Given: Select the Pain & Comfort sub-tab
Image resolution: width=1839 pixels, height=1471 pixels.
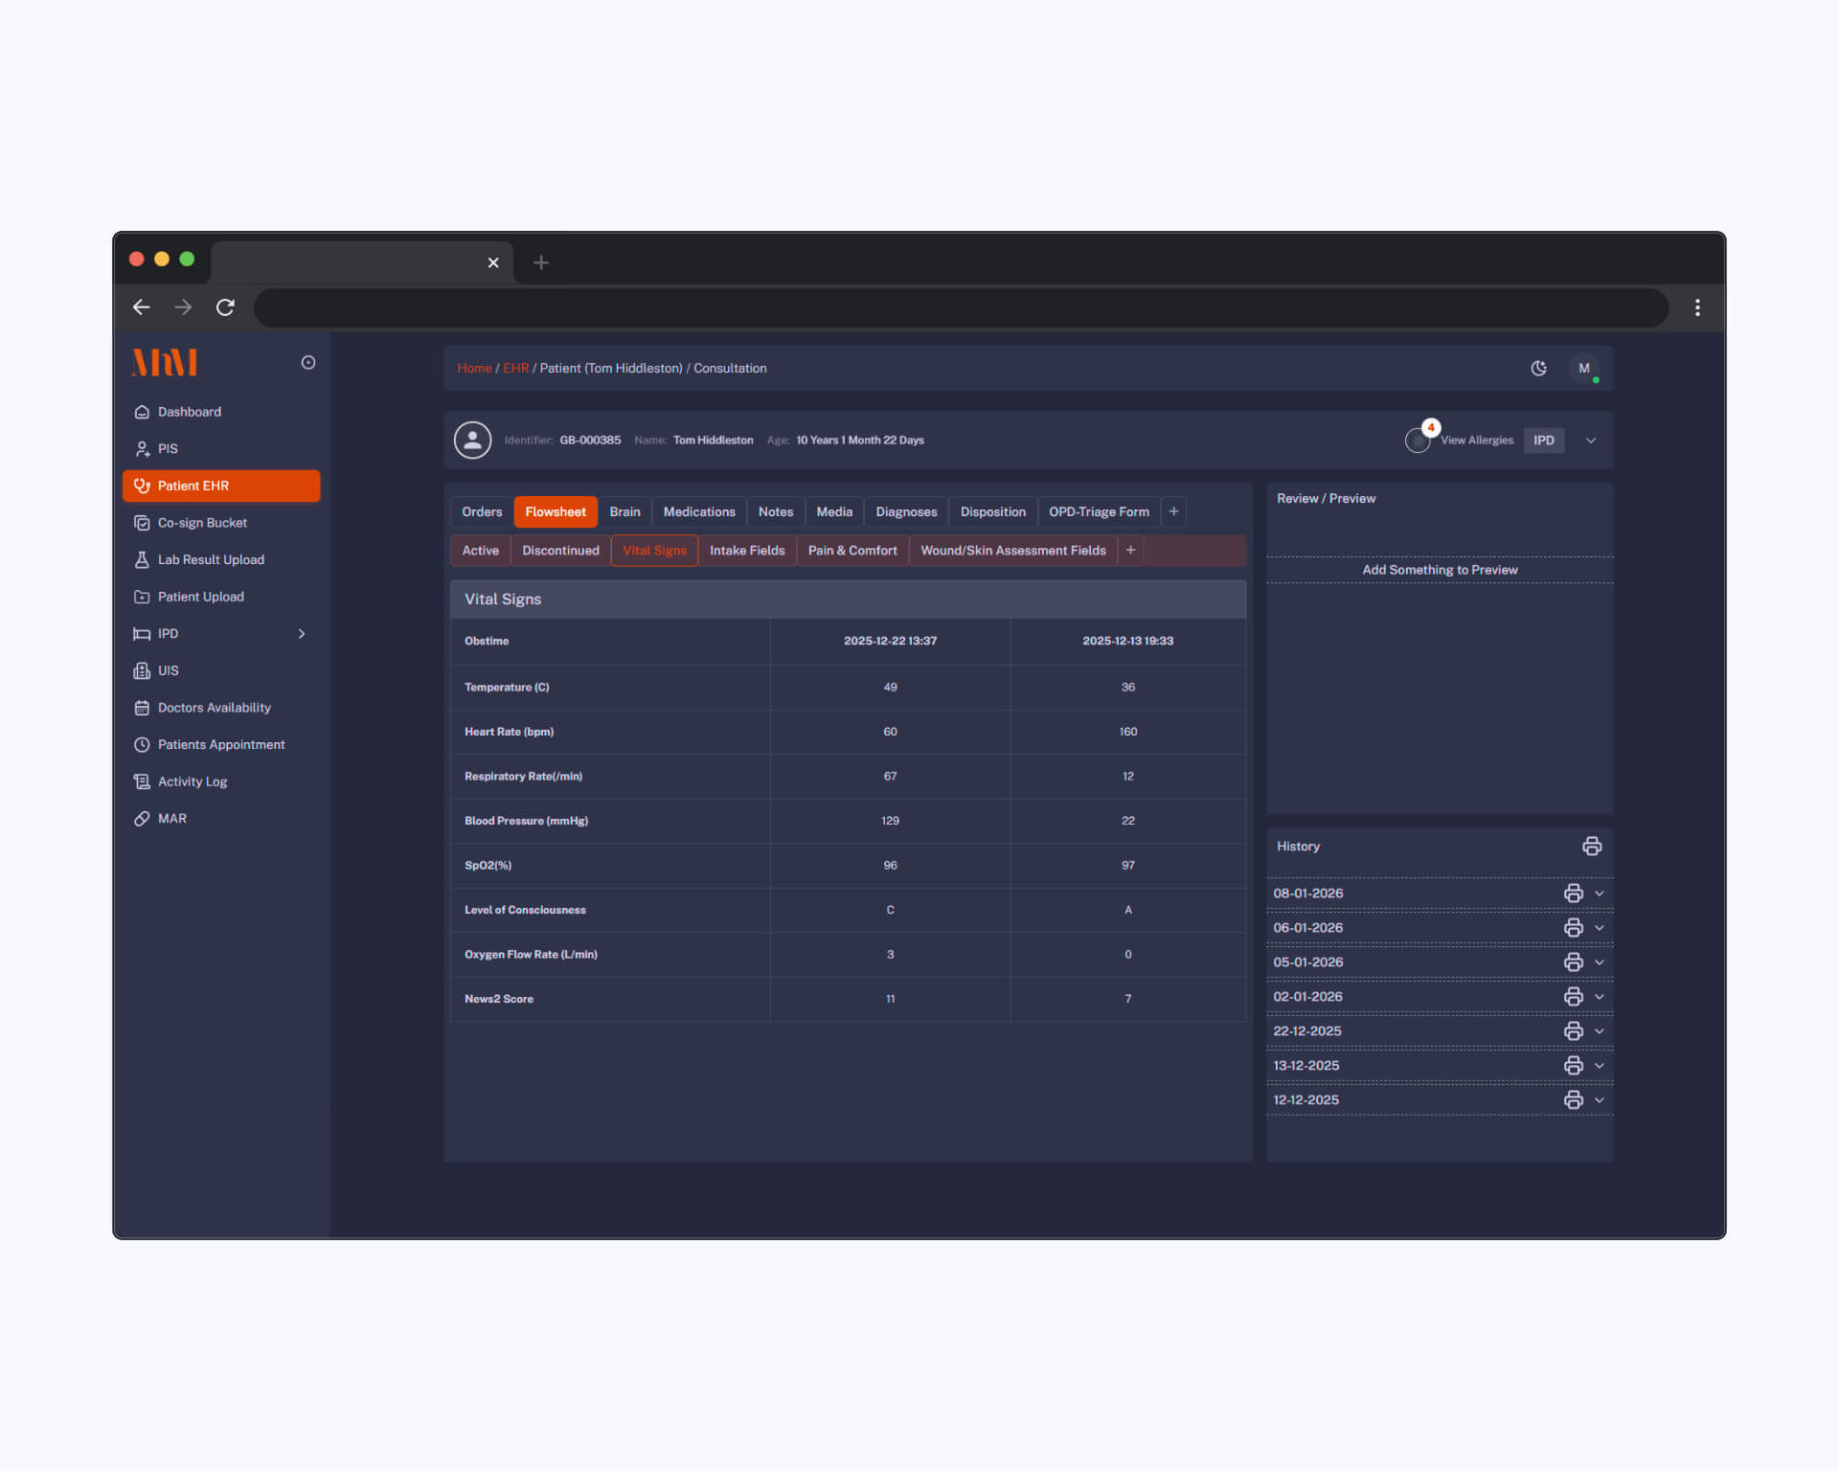Looking at the screenshot, I should 851,551.
